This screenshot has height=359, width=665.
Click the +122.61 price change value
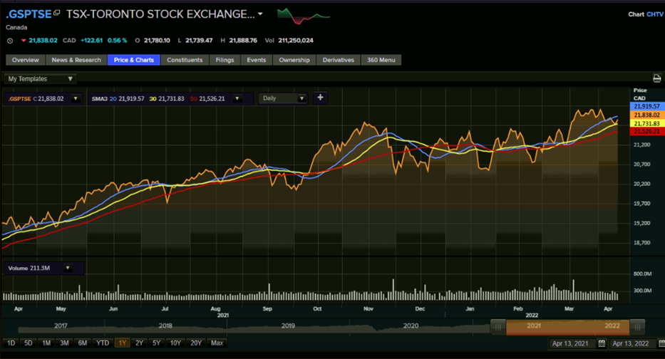pyautogui.click(x=92, y=41)
